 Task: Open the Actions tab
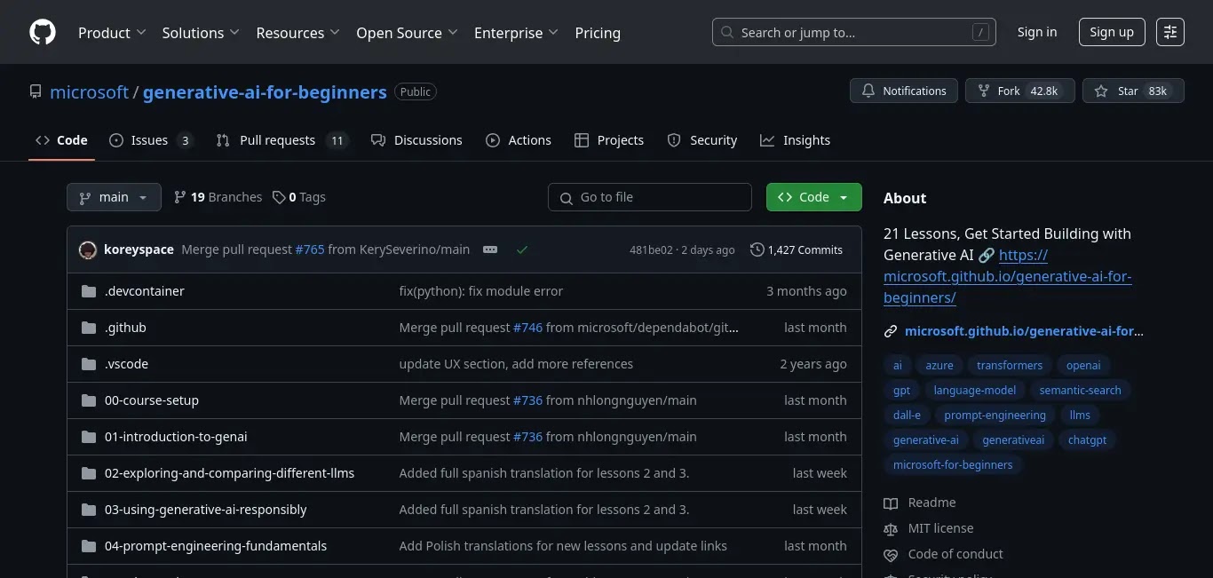point(519,140)
